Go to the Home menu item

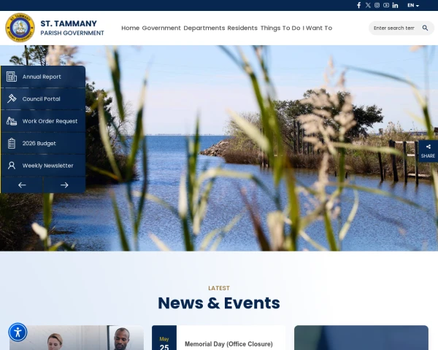[x=130, y=28]
